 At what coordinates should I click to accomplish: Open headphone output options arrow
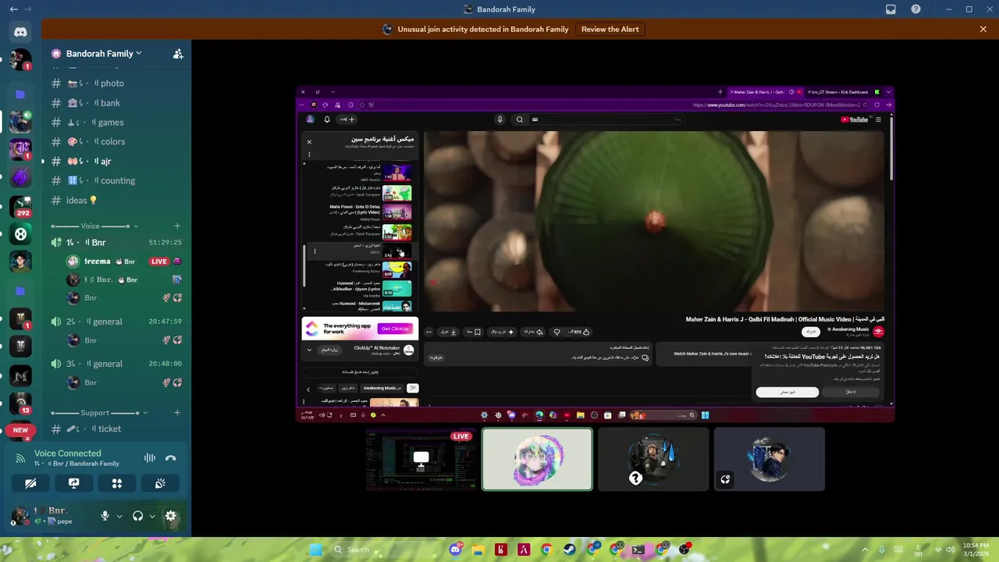152,516
